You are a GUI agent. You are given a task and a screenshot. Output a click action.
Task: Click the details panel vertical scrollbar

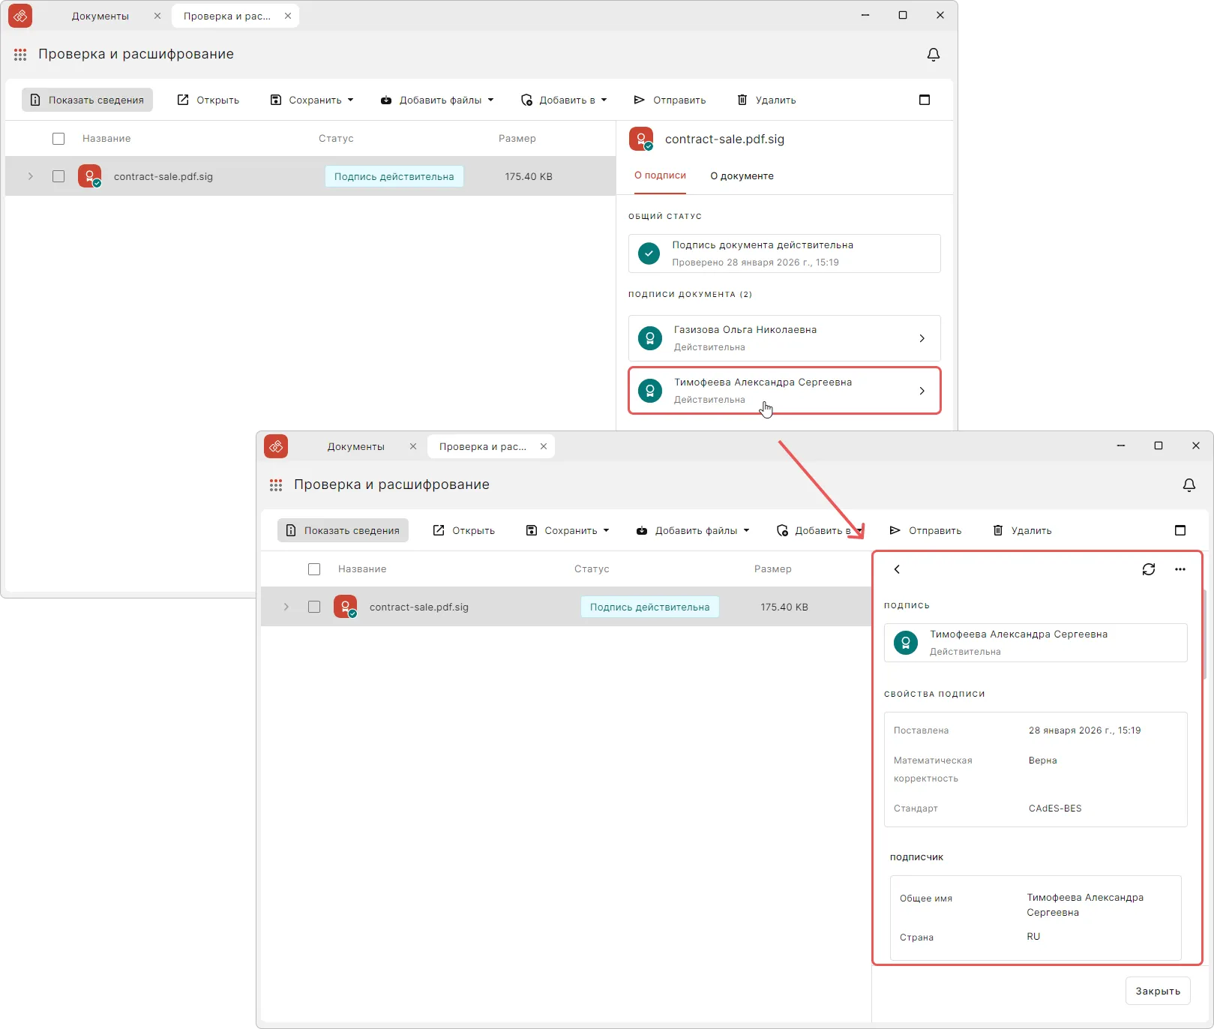(1205, 634)
